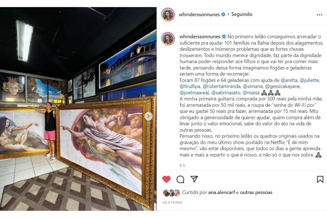Click the red heart like icon
Screen dimensions: 327x218
[166, 179]
